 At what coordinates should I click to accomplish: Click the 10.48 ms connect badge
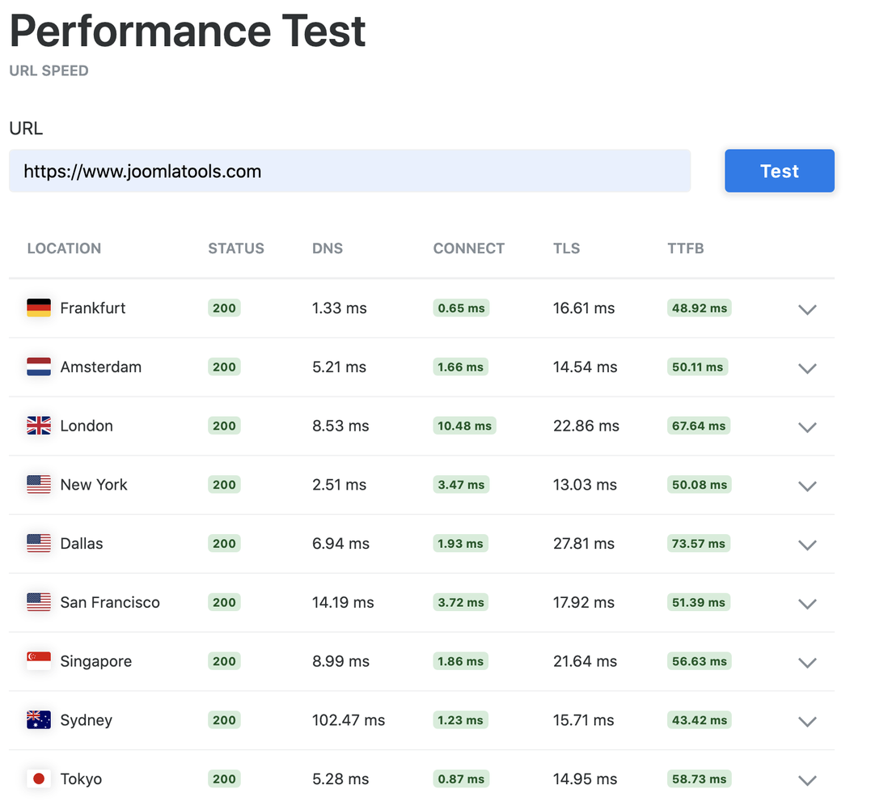[x=464, y=426]
